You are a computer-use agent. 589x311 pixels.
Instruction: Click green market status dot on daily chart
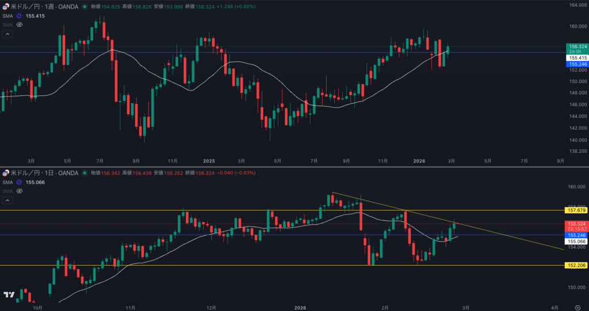(85, 173)
